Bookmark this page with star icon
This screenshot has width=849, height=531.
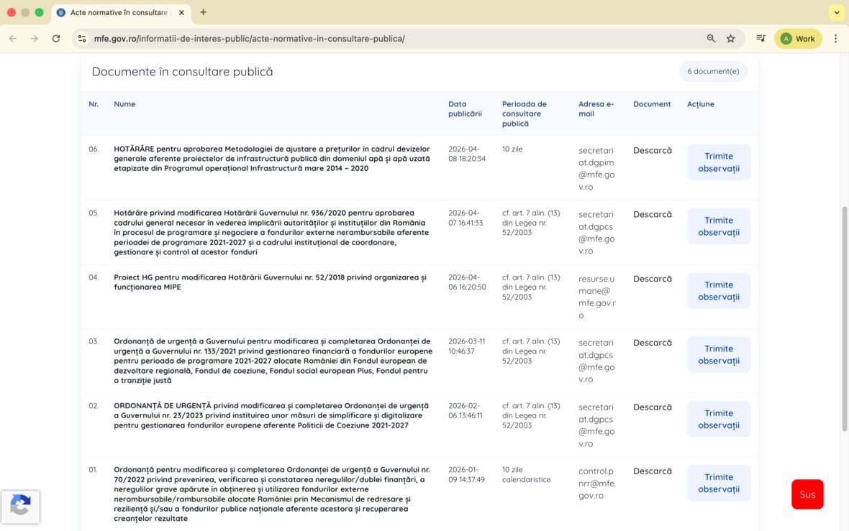(731, 39)
